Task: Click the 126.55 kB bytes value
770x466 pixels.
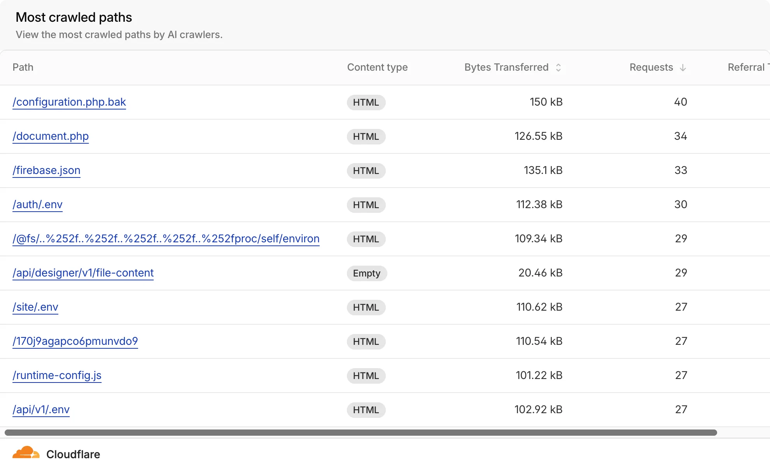Action: pyautogui.click(x=539, y=136)
